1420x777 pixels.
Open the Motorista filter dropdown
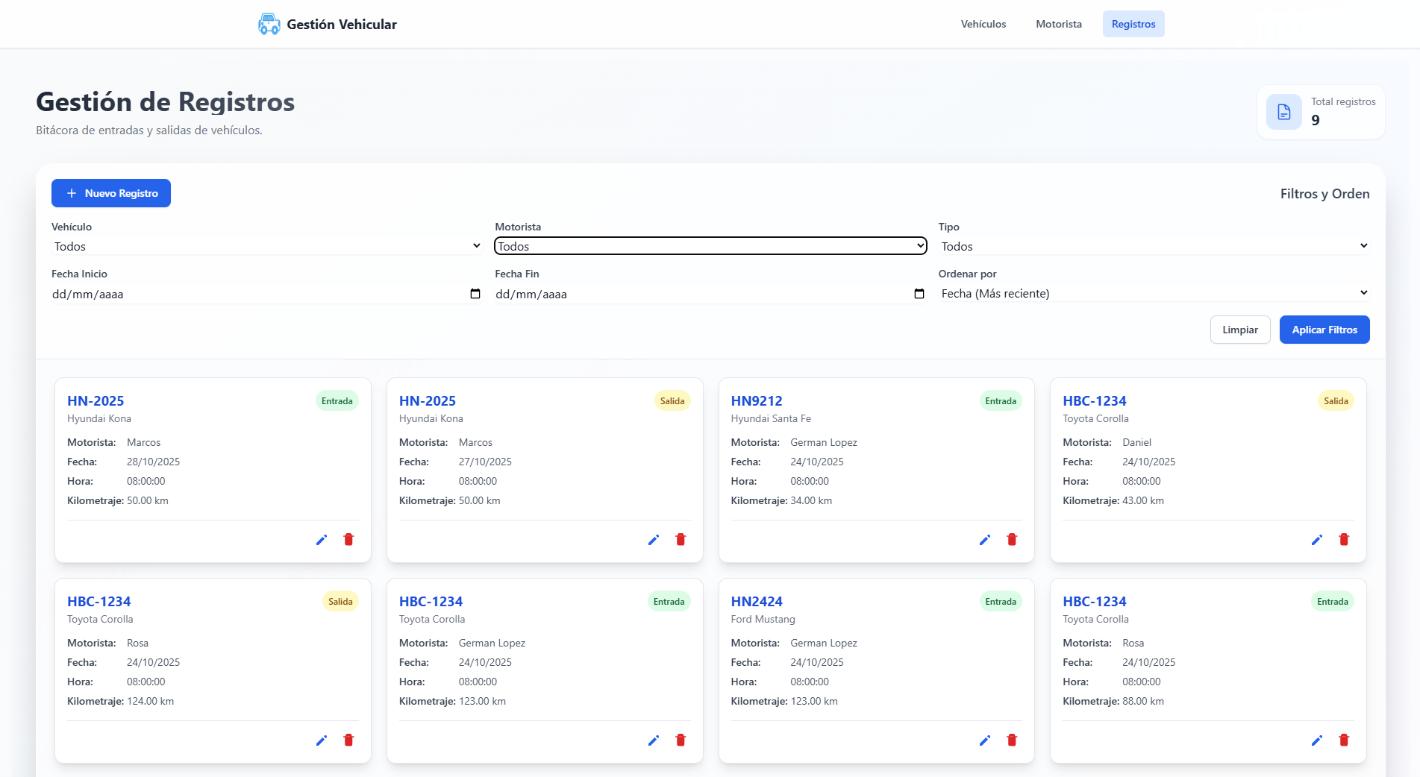click(x=710, y=246)
